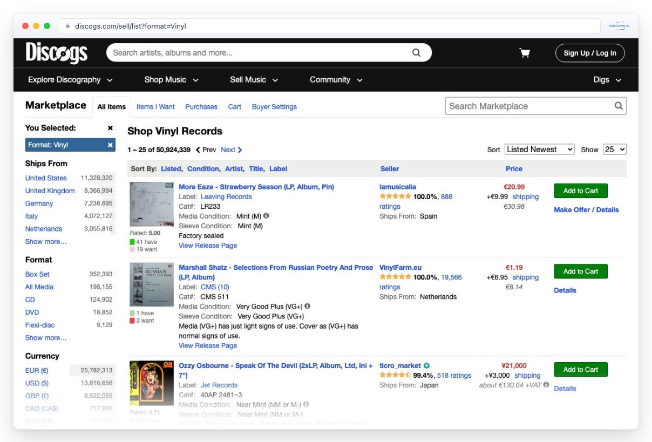Click the Discogs logo
Image resolution: width=652 pixels, height=442 pixels.
tap(57, 53)
